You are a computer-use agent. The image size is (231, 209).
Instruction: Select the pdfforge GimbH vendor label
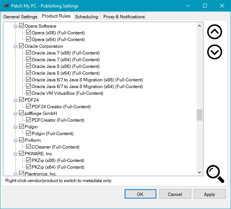click(41, 113)
